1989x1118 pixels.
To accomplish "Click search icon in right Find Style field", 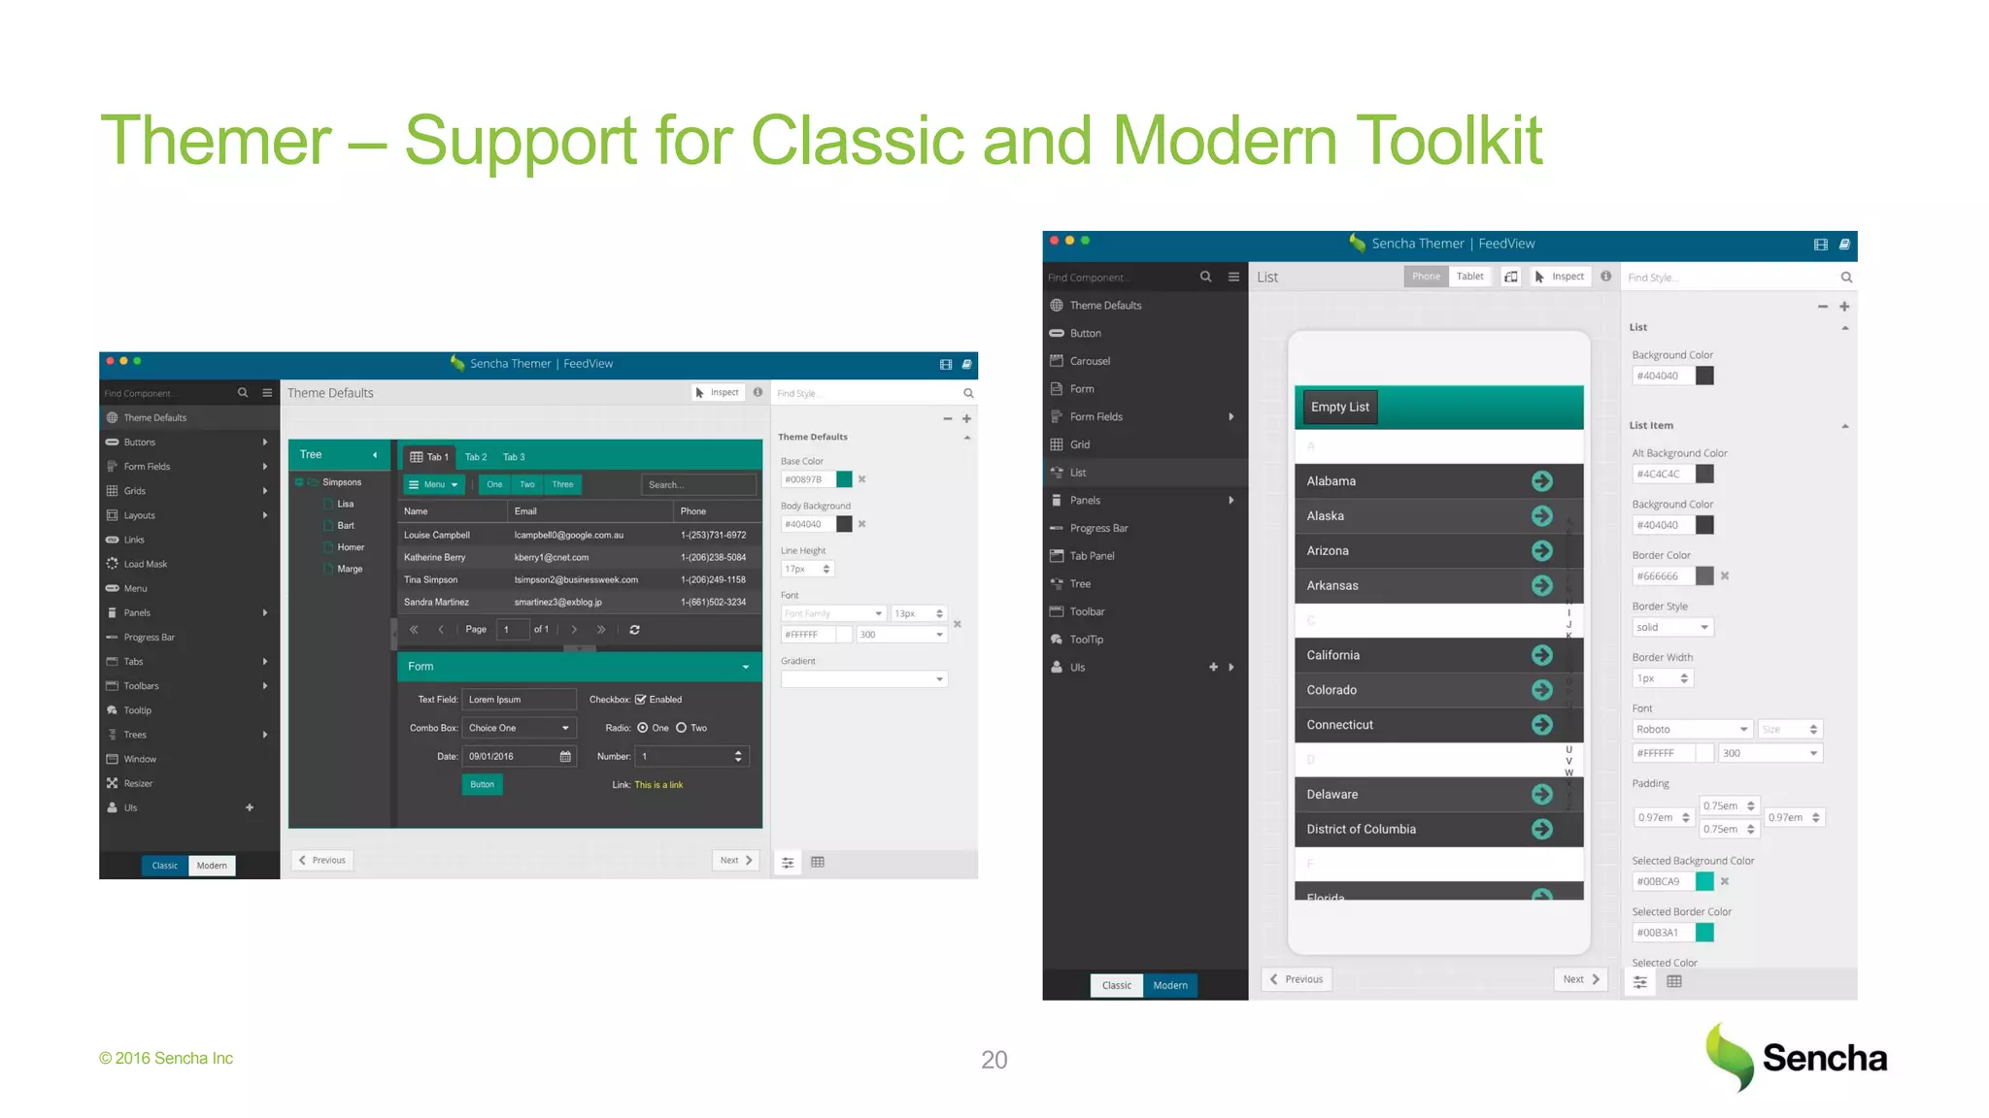I will (x=1846, y=278).
